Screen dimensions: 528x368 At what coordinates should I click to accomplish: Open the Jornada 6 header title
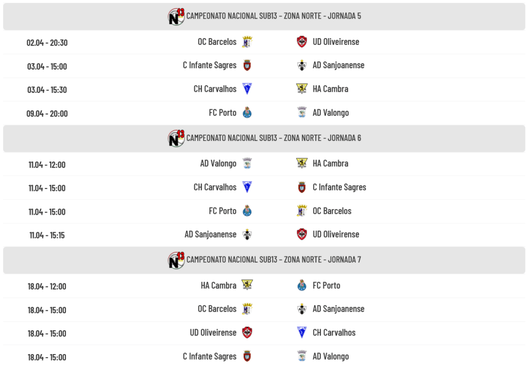pos(273,138)
